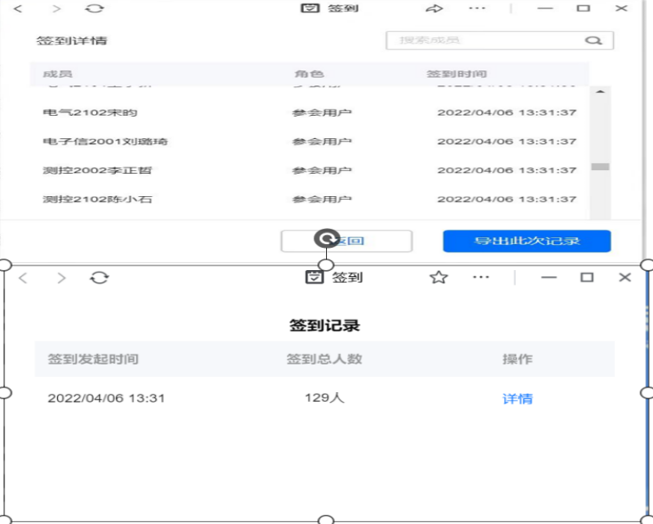Click the refresh icon in the upper window
Screen dimensions: 653x524
[x=94, y=8]
